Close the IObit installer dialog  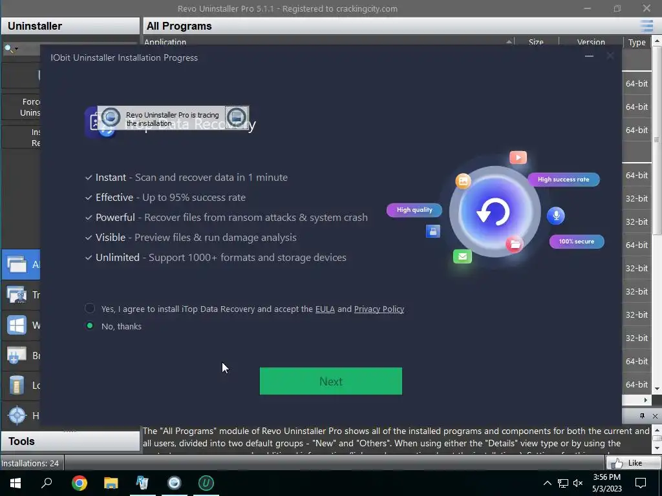(610, 56)
